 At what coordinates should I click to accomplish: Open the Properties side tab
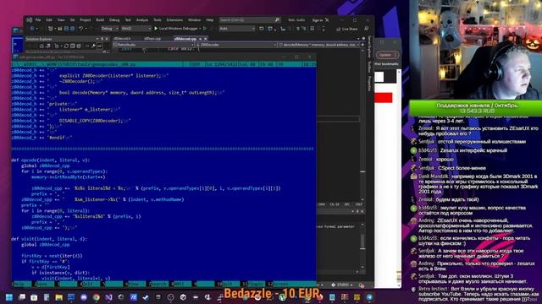[369, 84]
